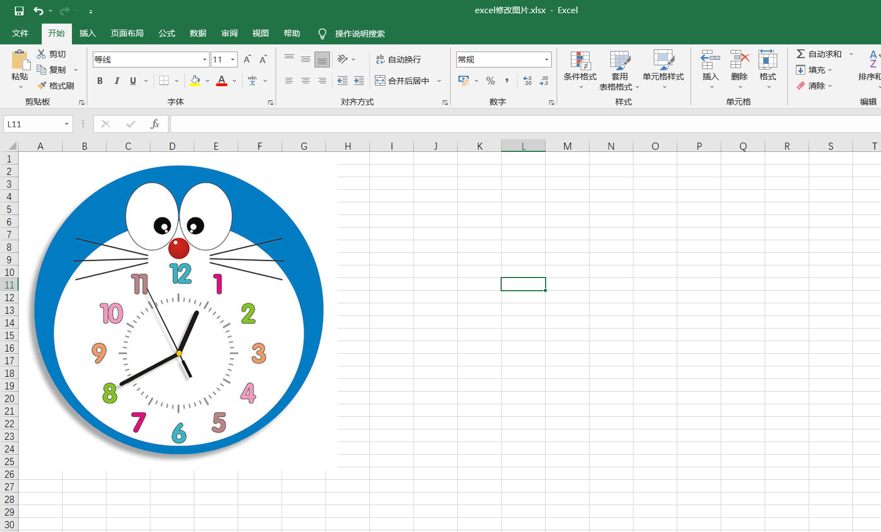The height and width of the screenshot is (532, 881).
Task: Open the number format dropdown (常规)
Action: pos(547,59)
